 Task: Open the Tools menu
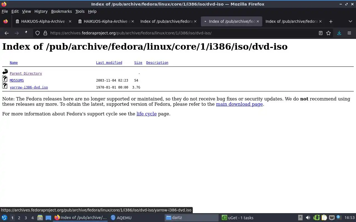[80, 11]
